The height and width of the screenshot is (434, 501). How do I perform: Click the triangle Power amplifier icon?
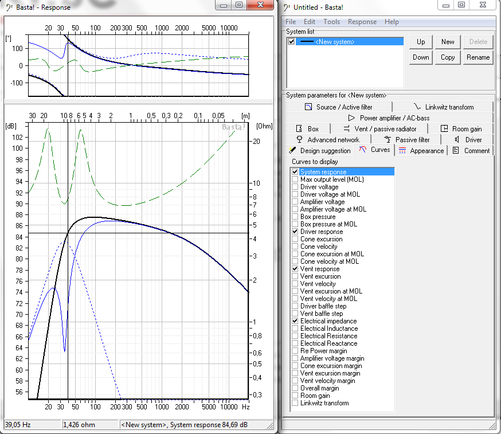point(352,118)
